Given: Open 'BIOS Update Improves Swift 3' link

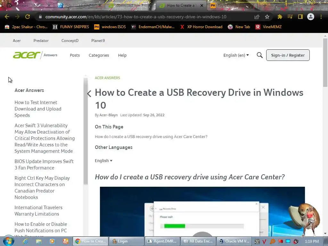Looking at the screenshot, I should 44,165.
